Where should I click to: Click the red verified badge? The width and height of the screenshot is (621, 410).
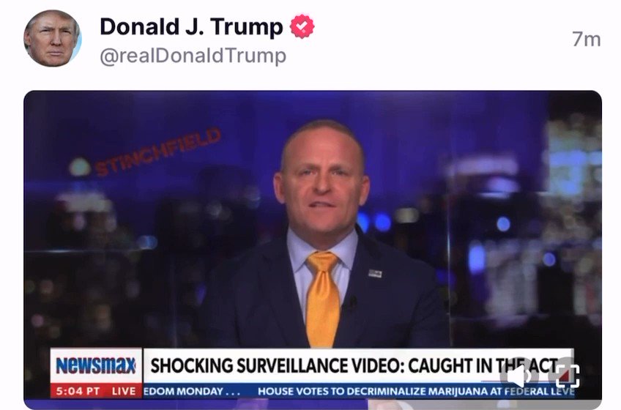click(302, 26)
